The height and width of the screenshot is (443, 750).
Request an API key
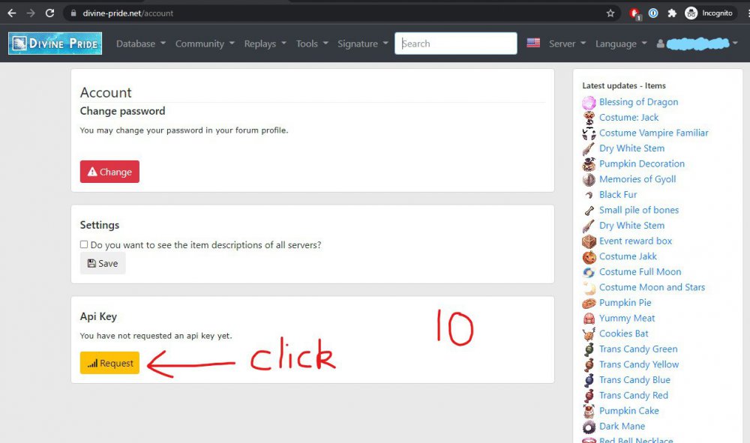[109, 363]
